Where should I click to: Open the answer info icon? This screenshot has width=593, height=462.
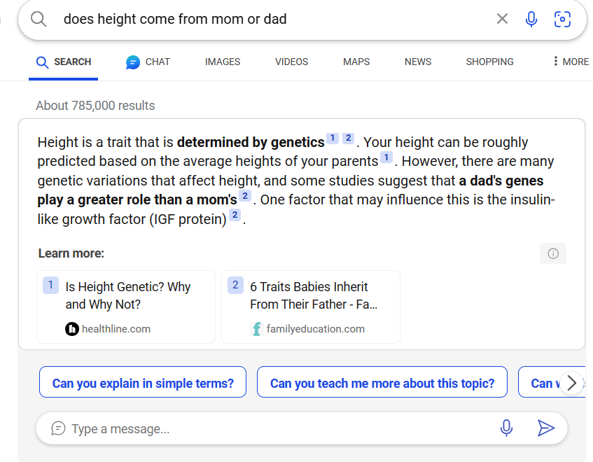pos(553,253)
